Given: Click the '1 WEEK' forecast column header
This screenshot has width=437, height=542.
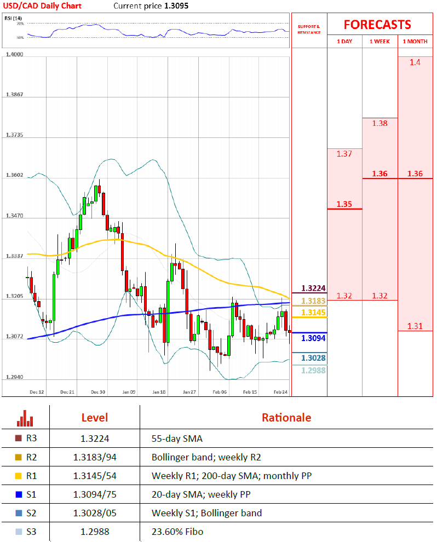Looking at the screenshot, I should pyautogui.click(x=380, y=42).
